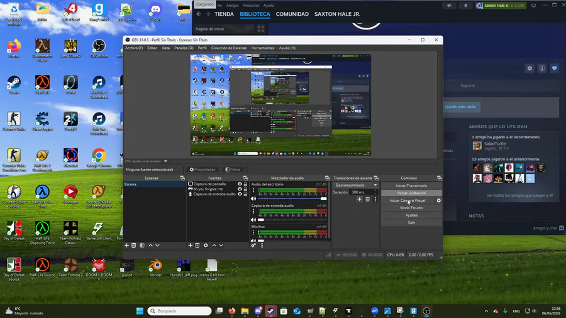
Task: Open Captura de entrada audio options dots
Action: tap(253, 211)
